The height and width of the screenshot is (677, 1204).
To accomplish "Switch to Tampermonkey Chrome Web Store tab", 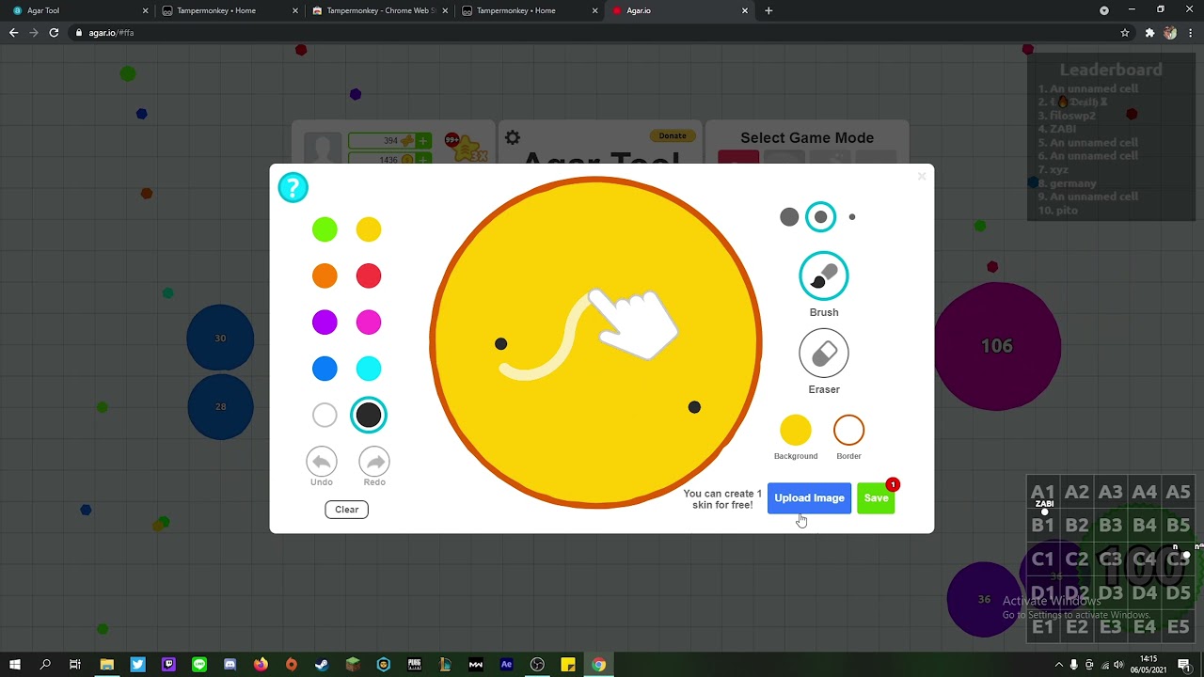I will pos(380,10).
